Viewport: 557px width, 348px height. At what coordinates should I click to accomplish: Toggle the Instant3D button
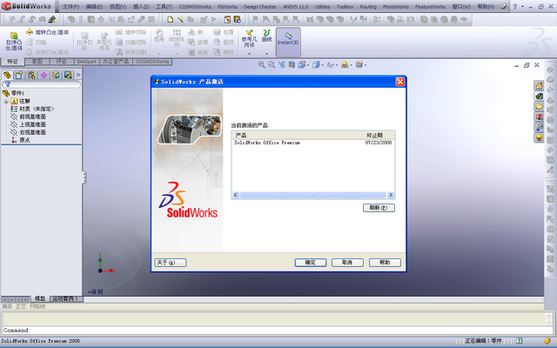point(288,42)
